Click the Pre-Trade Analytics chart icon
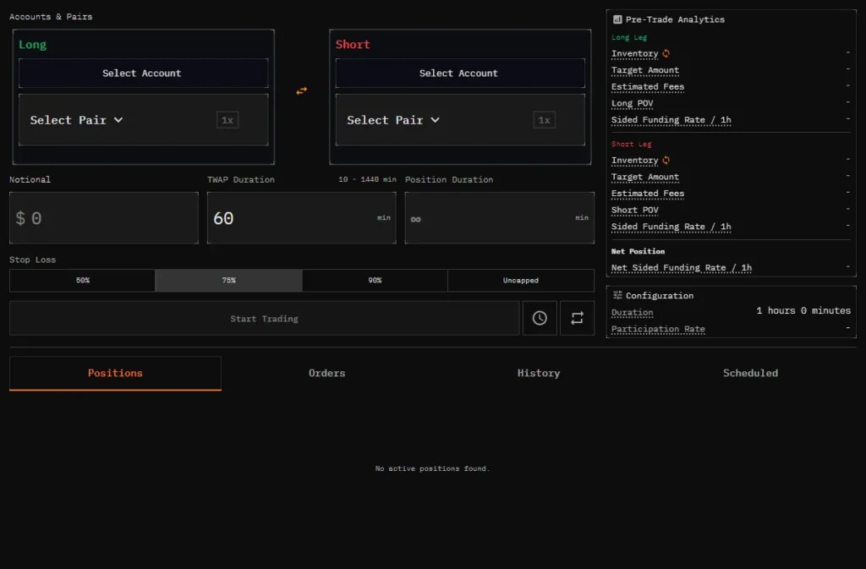The width and height of the screenshot is (866, 569). point(617,19)
